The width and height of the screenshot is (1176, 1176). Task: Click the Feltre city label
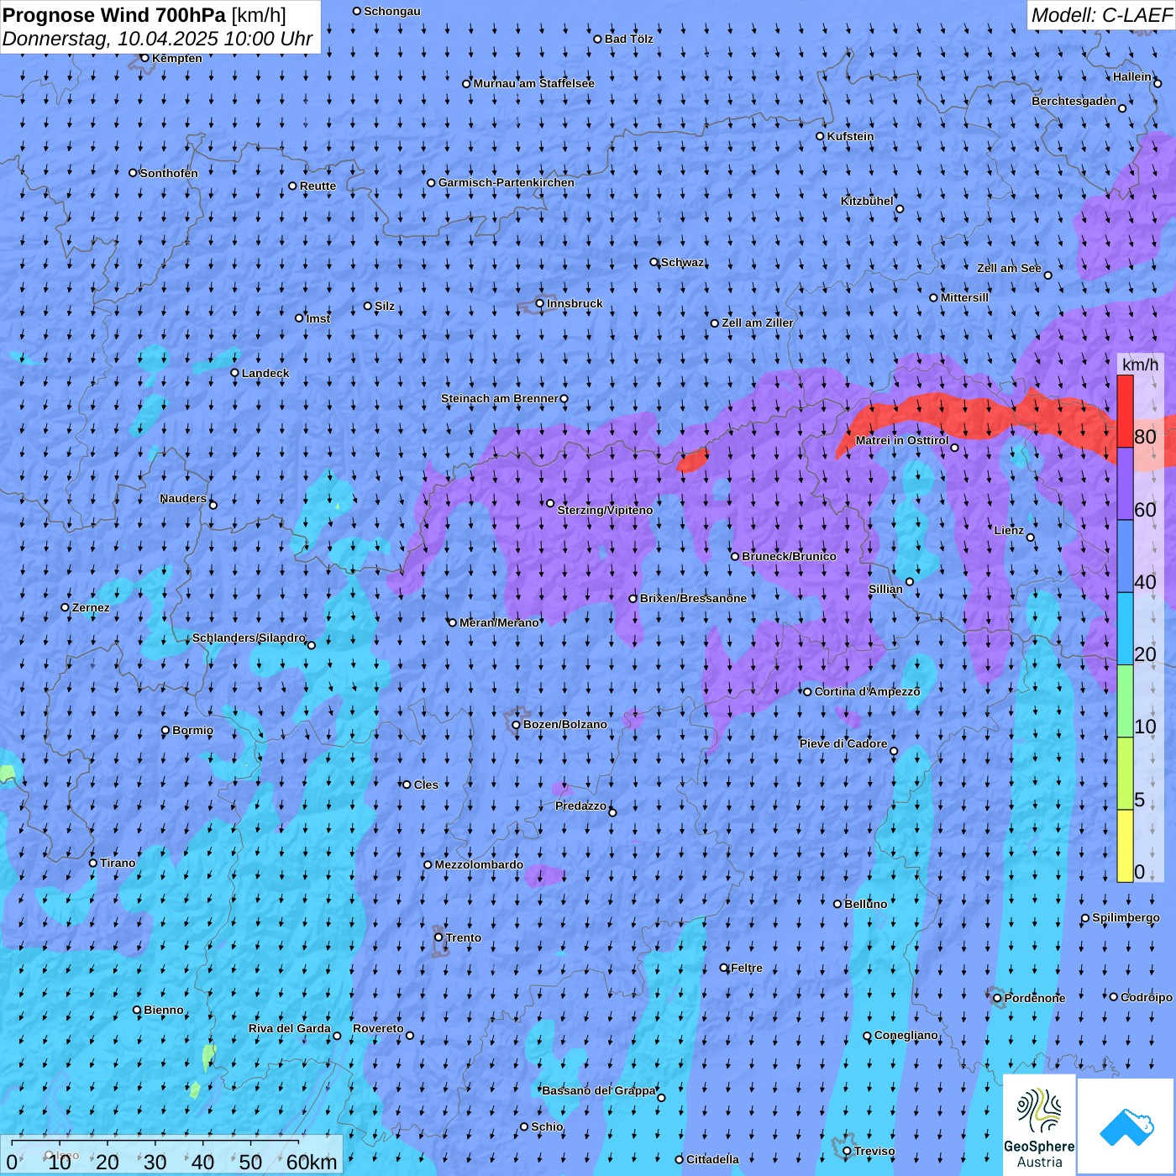(746, 968)
